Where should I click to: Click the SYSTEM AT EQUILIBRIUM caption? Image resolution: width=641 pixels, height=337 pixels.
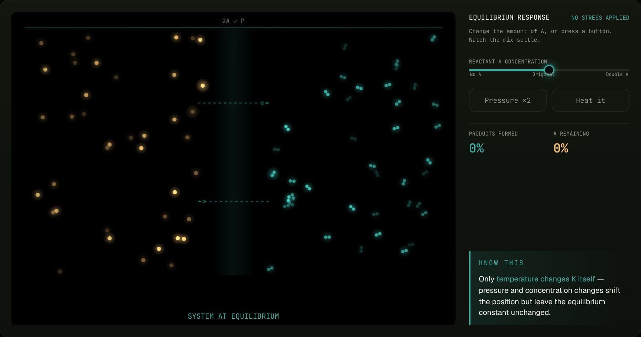pos(233,316)
